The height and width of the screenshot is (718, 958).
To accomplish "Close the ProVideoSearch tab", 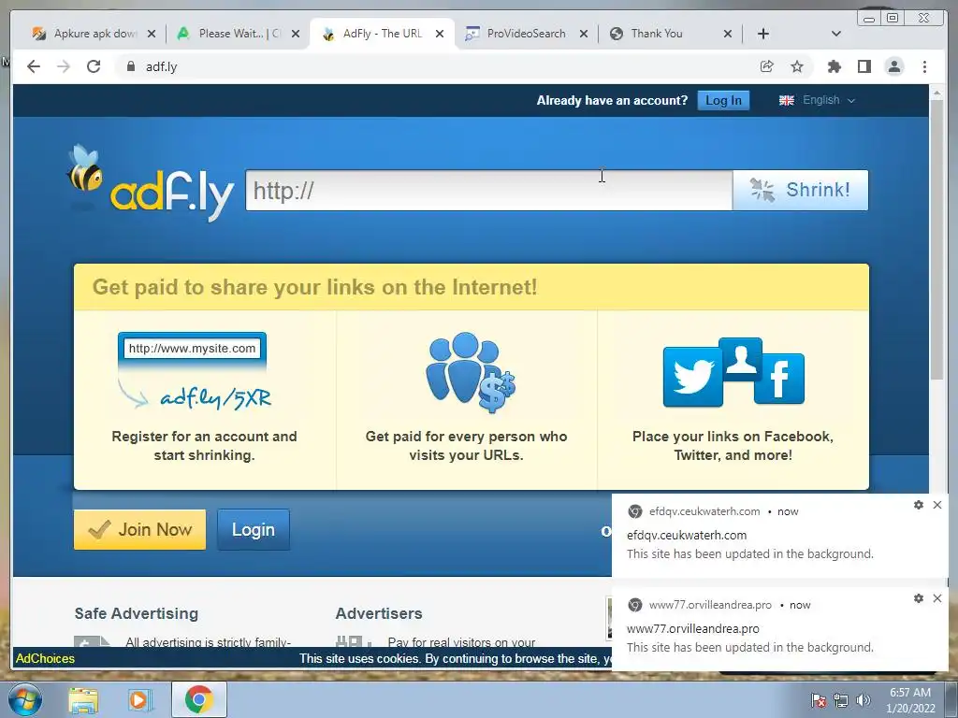I will point(584,34).
